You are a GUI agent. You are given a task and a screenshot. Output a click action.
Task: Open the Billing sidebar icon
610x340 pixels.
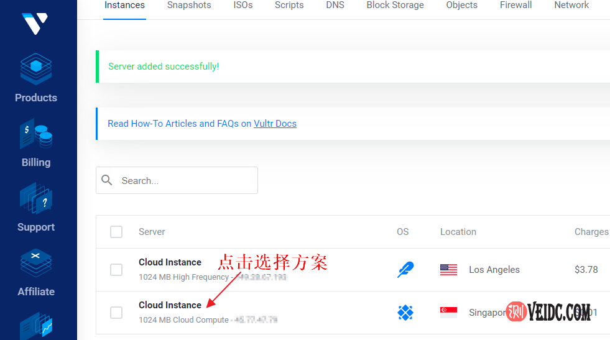(36, 134)
